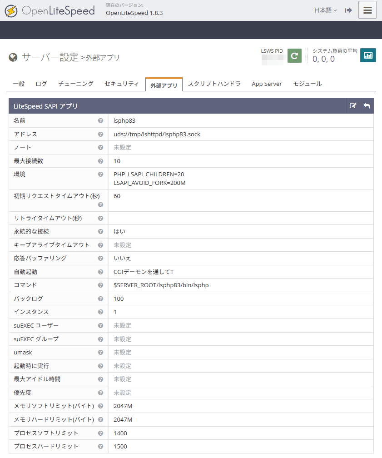Click the OpenLiteSpeed logo
Screen dimensions: 382x458
pos(50,11)
